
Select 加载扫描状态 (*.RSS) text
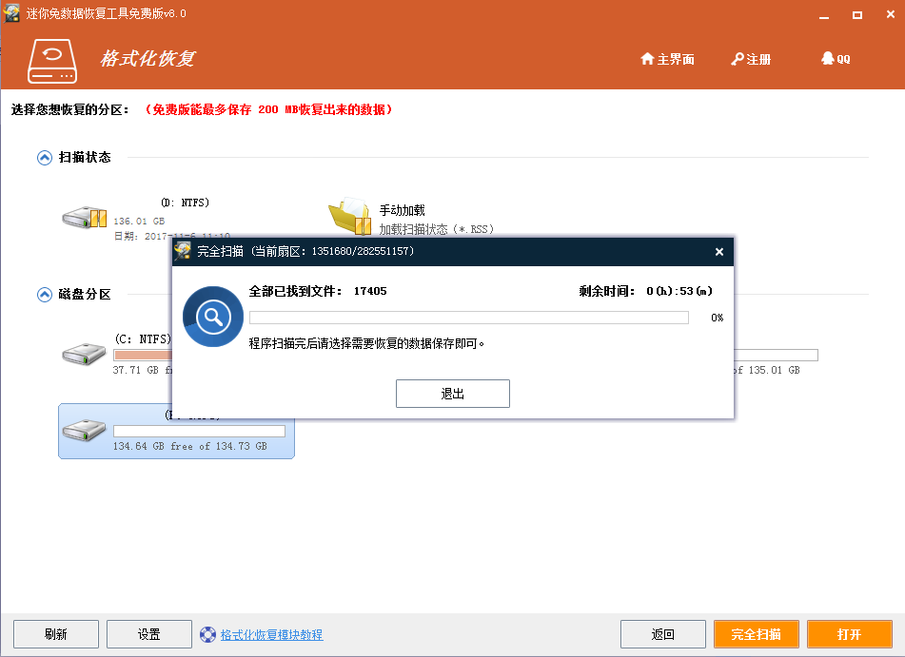(x=437, y=229)
